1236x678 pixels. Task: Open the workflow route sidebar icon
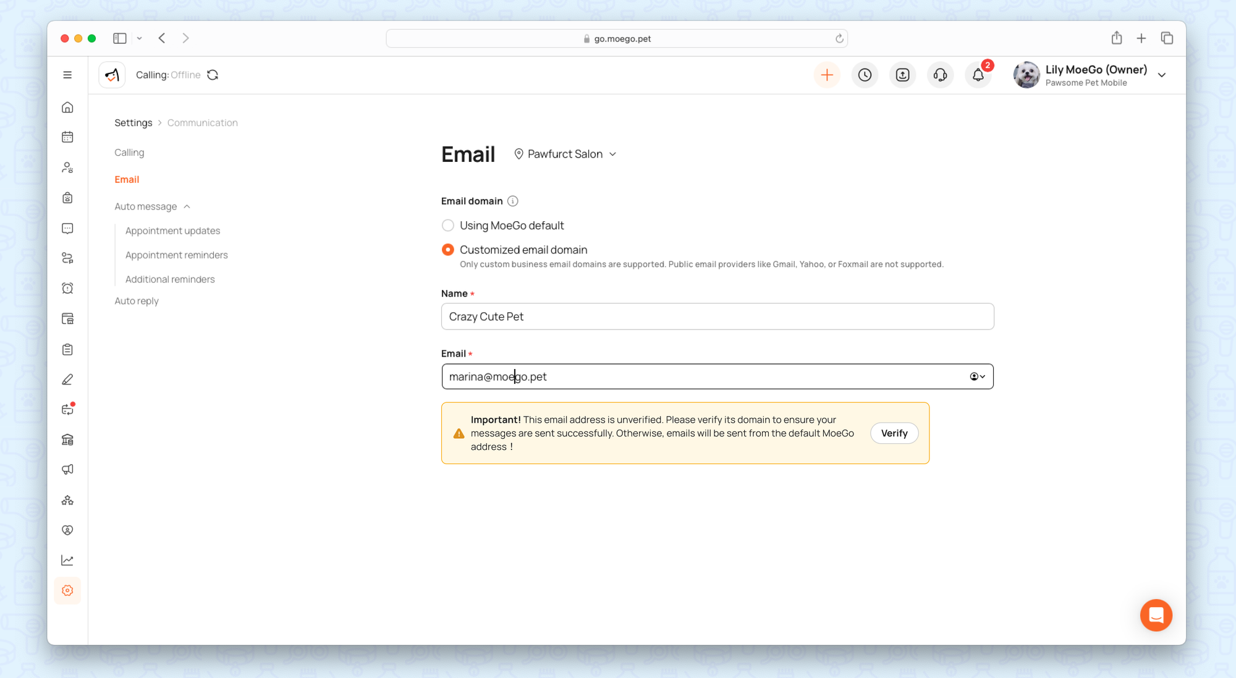coord(67,258)
